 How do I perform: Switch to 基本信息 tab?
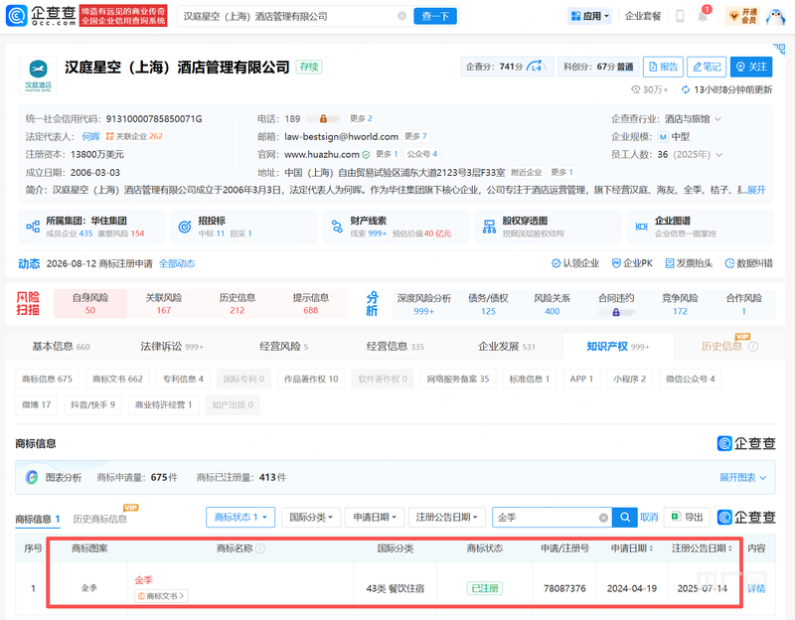click(61, 347)
